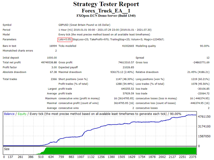Viewport: 214px width, 160px height.
Task: Click the Modelling quality 90.00% value
Action: pyautogui.click(x=205, y=46)
